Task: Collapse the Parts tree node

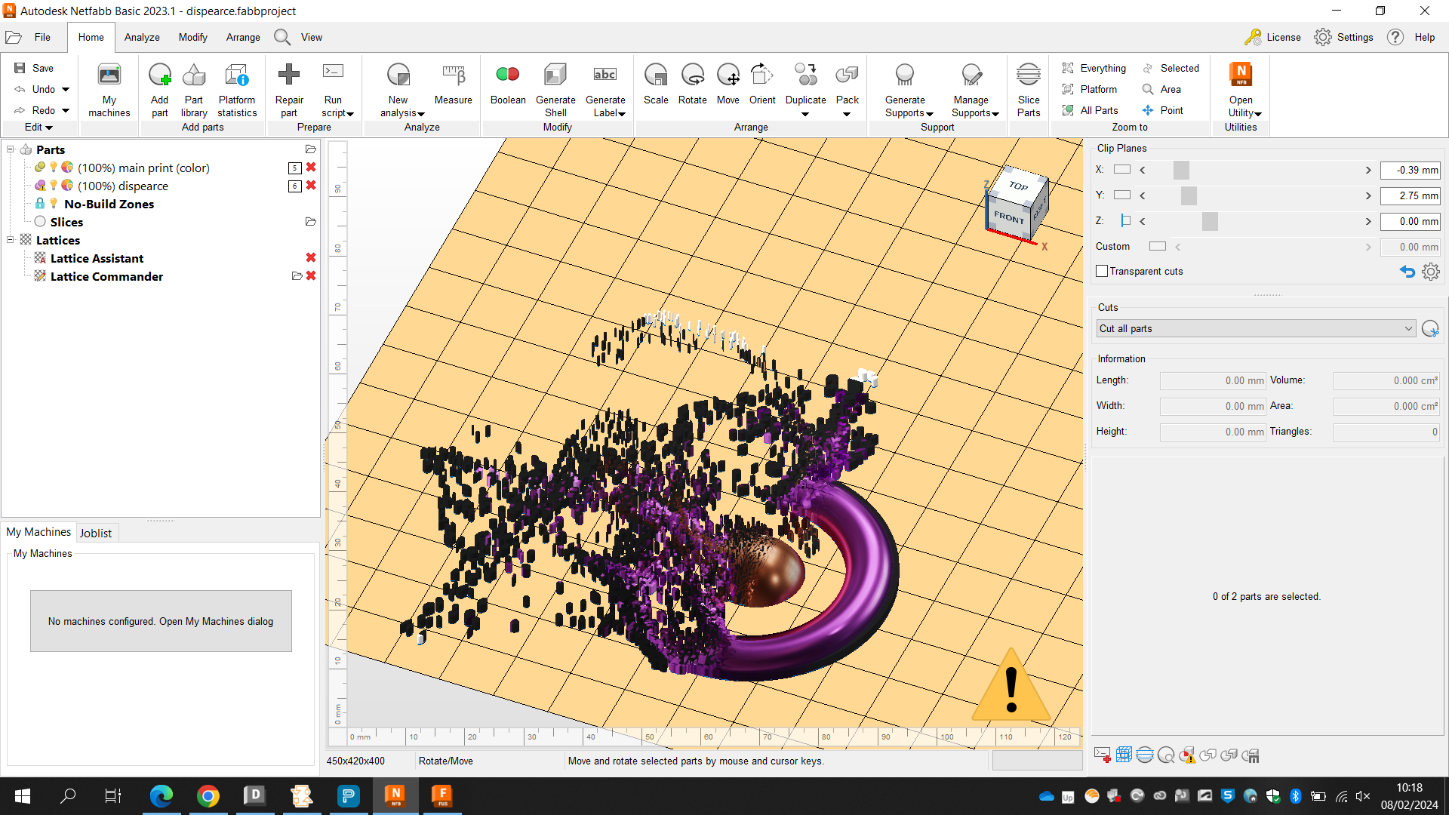Action: pos(11,149)
